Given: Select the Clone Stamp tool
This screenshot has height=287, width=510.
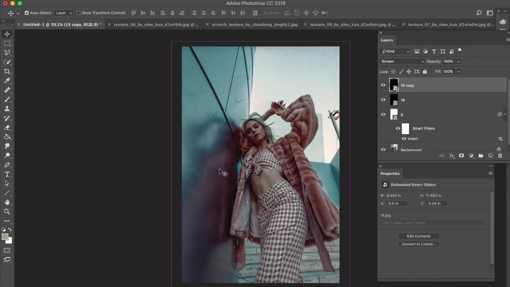Looking at the screenshot, I should (x=7, y=109).
